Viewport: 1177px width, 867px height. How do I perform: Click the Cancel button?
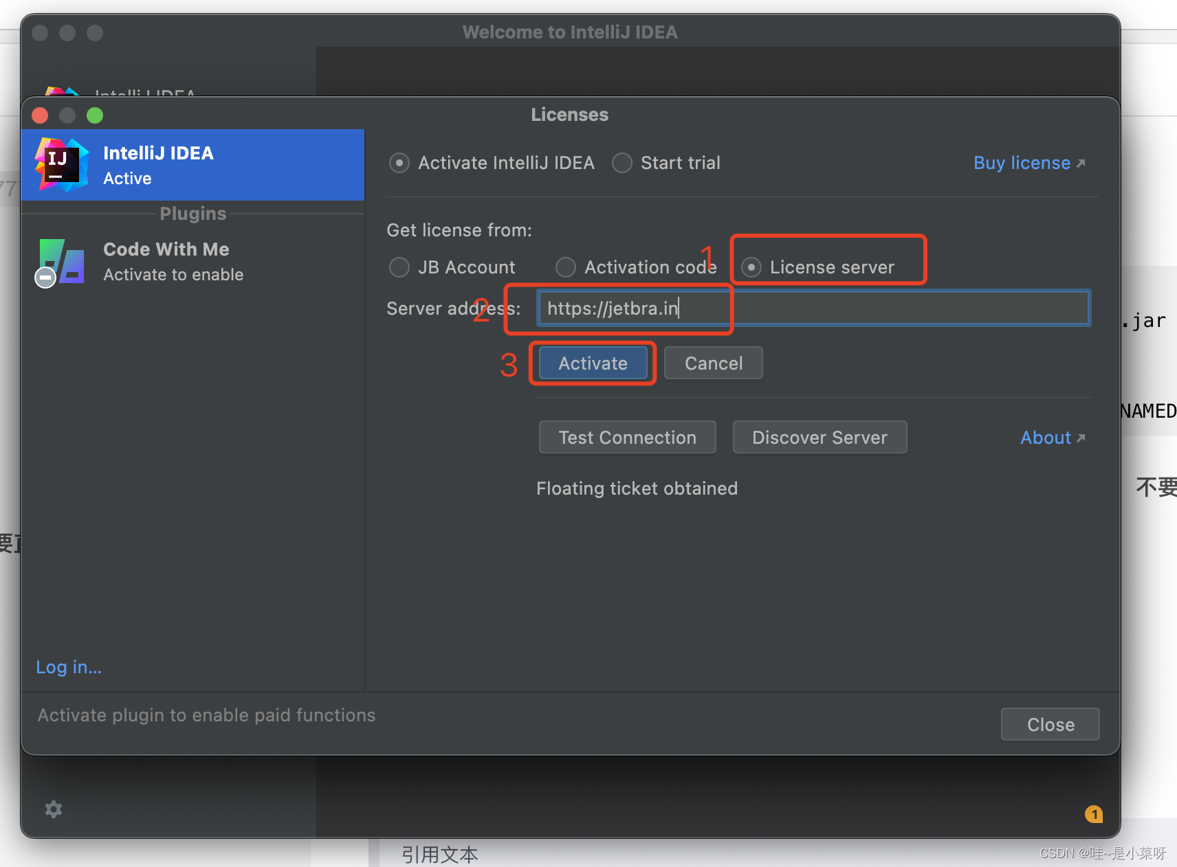click(714, 363)
